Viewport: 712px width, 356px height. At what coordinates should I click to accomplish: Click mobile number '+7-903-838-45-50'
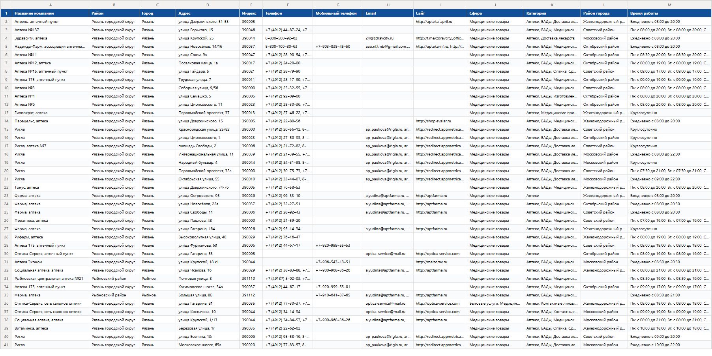coord(338,46)
